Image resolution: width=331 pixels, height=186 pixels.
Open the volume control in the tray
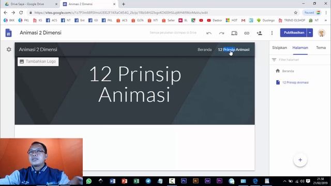coord(302,181)
